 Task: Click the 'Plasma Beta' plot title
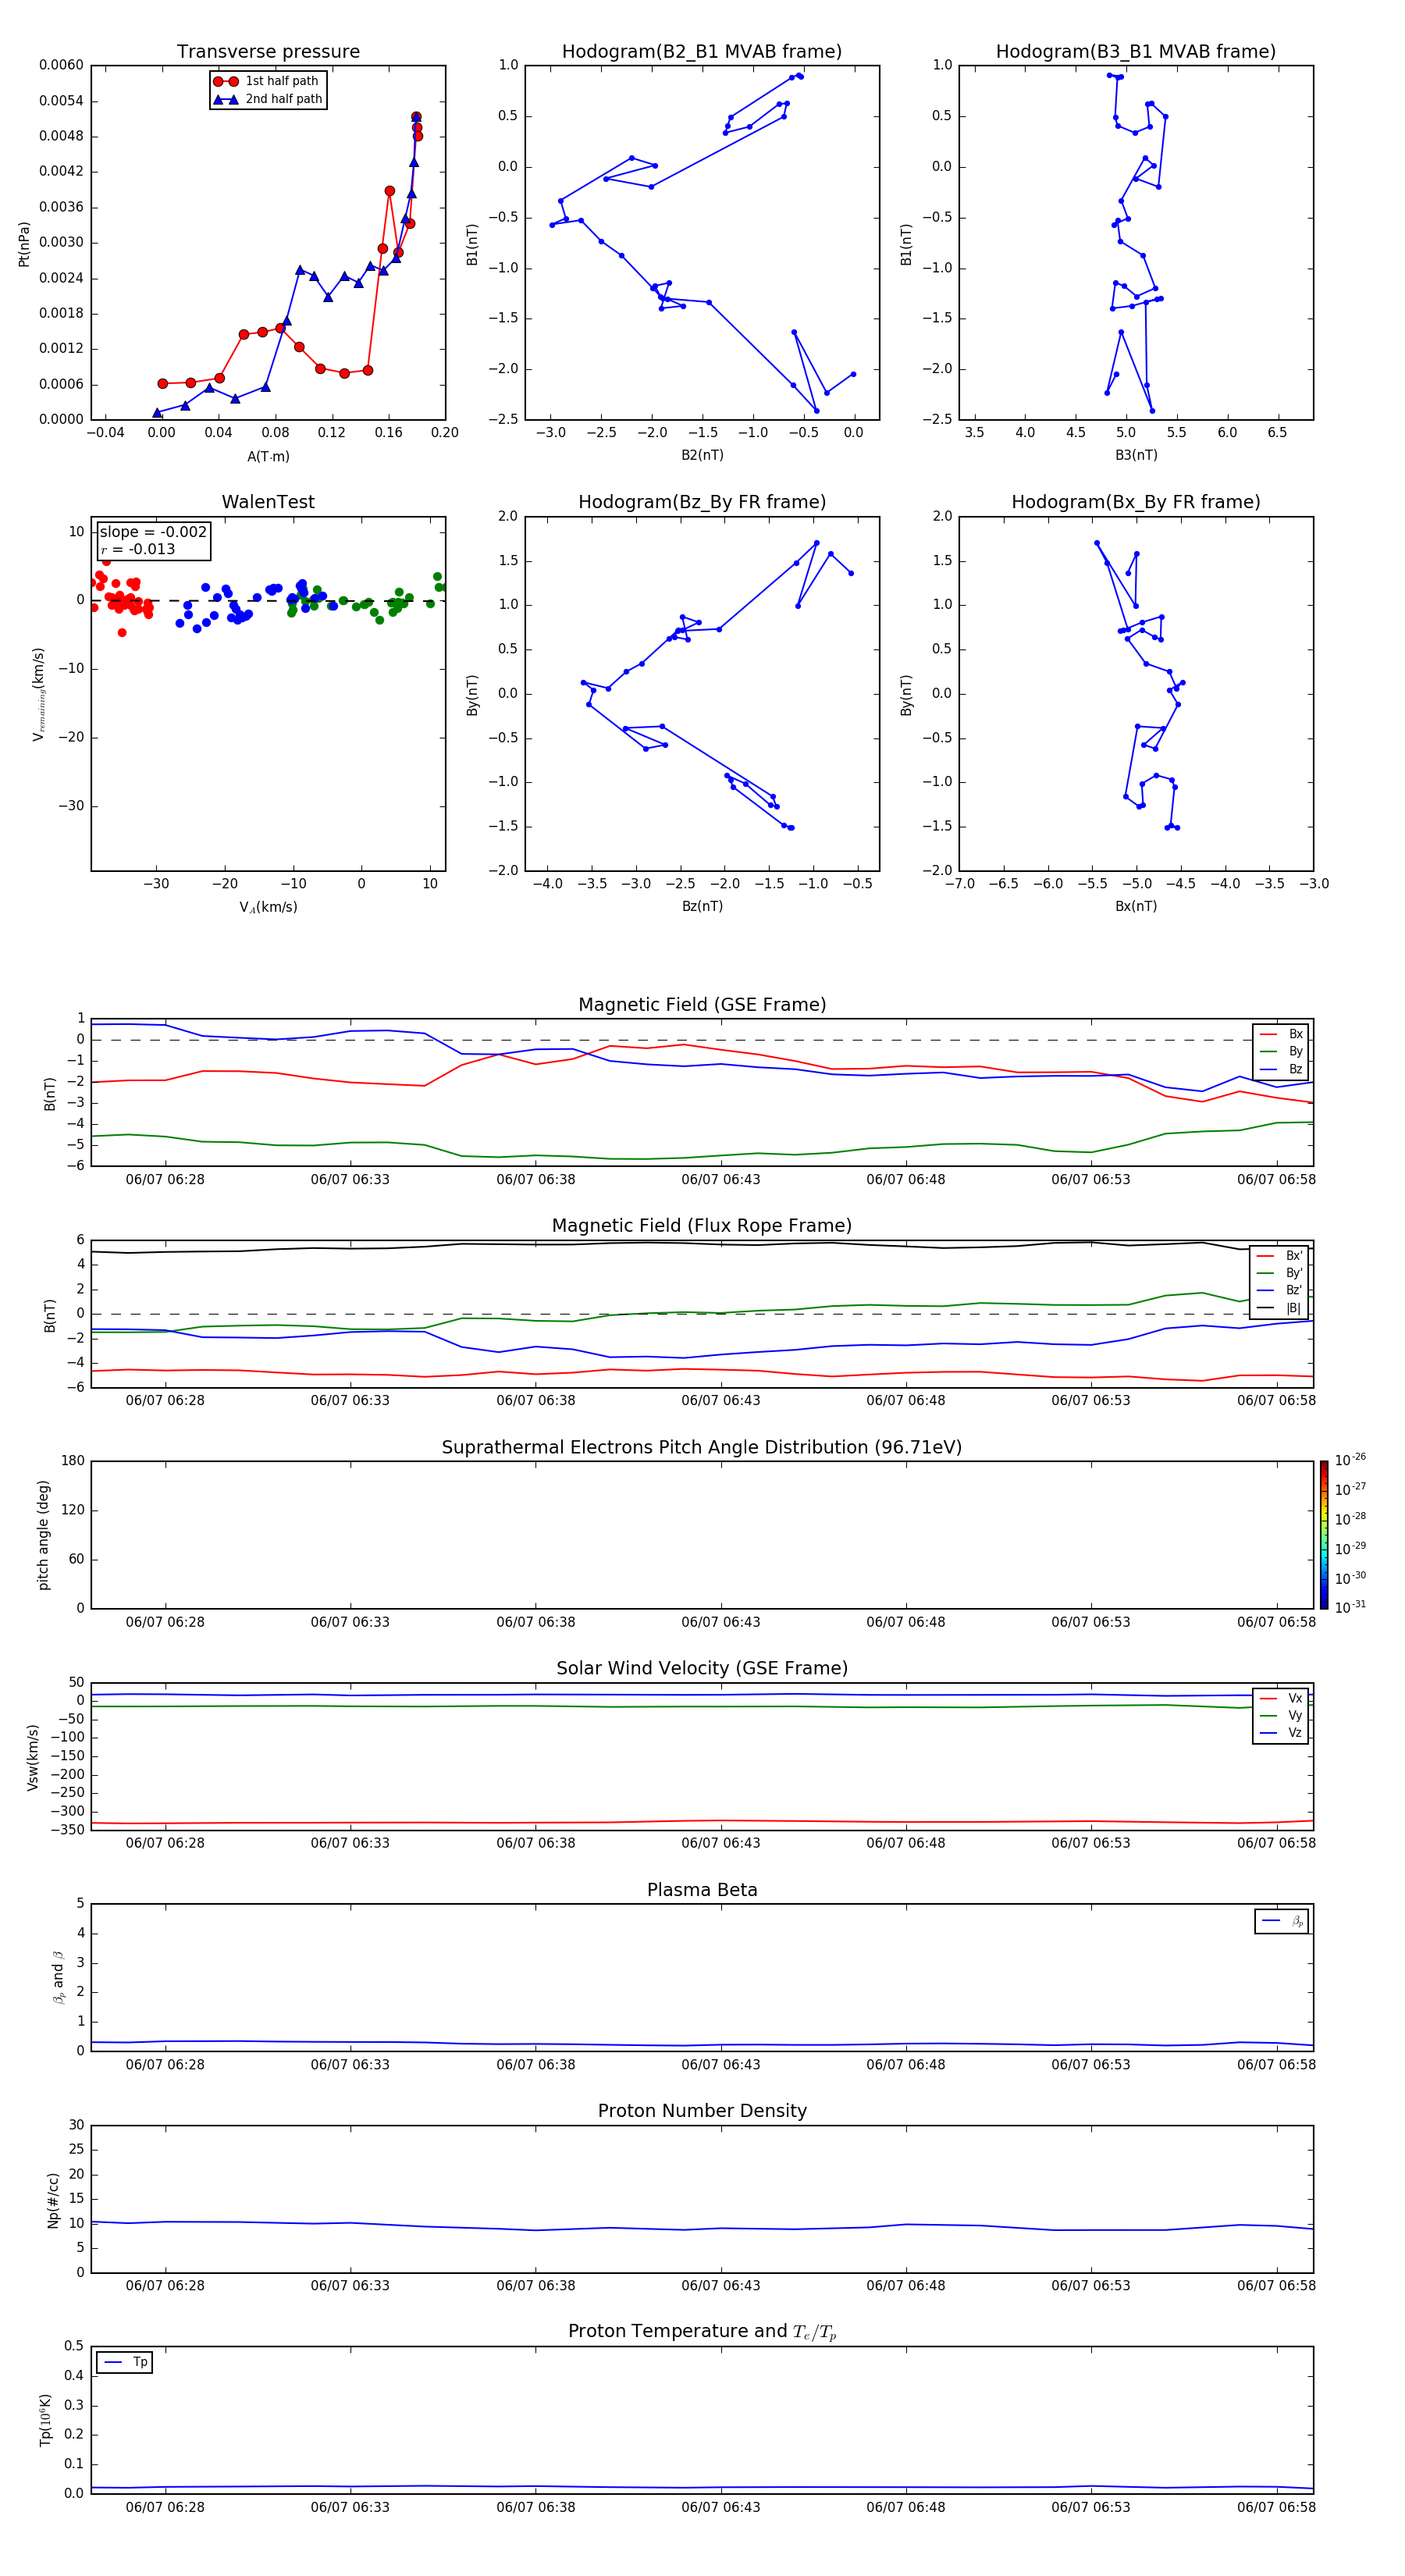point(702,1890)
